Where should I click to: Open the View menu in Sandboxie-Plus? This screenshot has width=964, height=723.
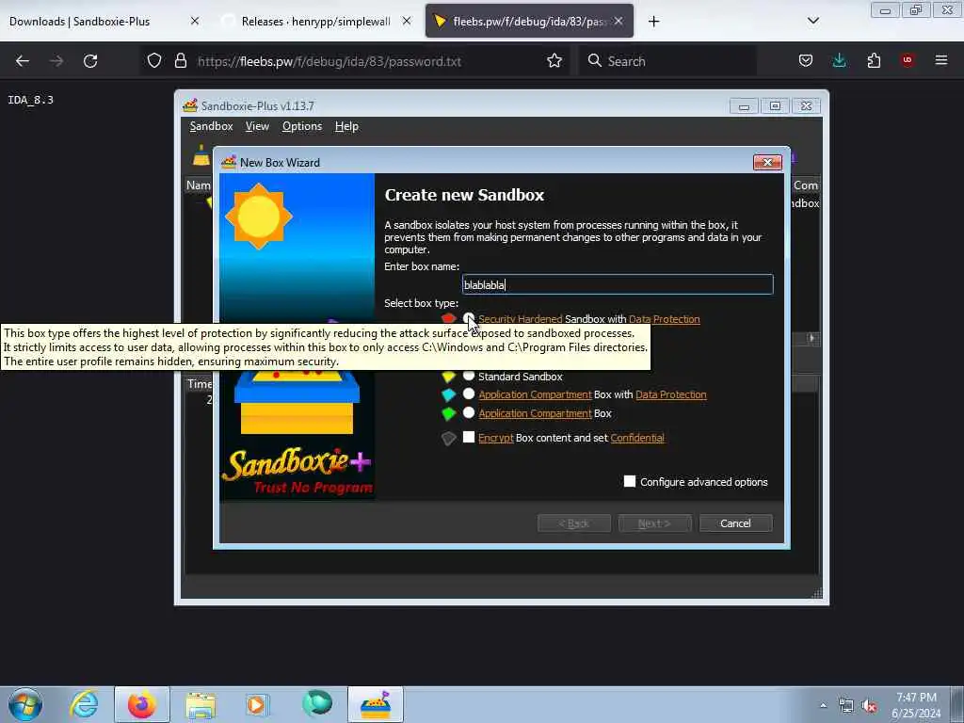tap(257, 126)
